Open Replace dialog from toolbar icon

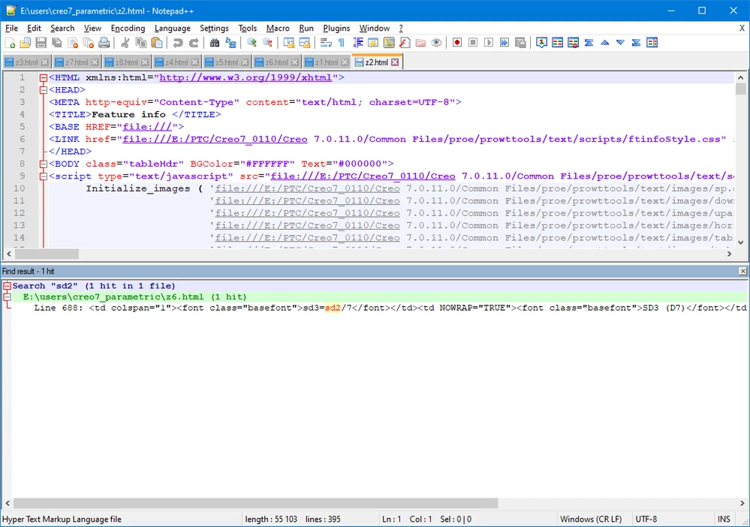(x=230, y=43)
